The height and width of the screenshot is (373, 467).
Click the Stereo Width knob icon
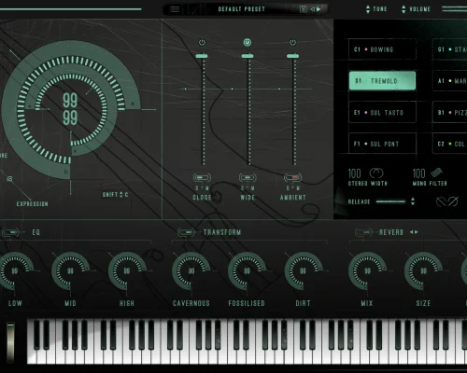(x=376, y=173)
